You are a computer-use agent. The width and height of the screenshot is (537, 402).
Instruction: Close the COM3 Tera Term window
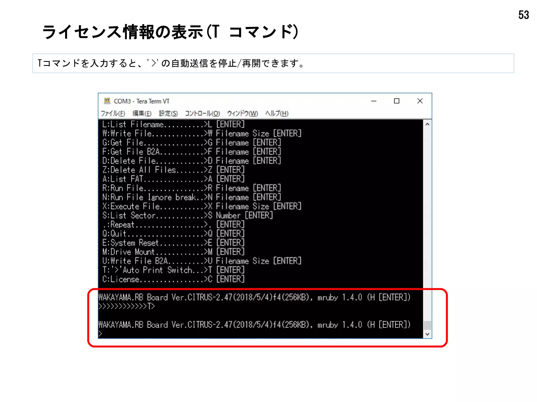[x=420, y=101]
